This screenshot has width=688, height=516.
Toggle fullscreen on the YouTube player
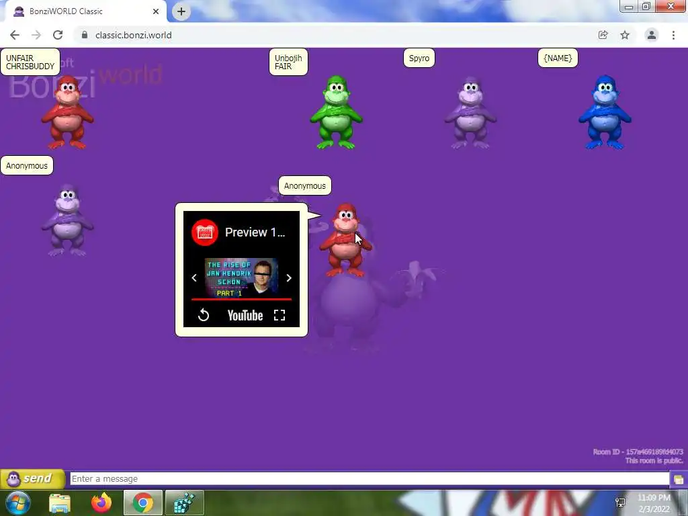coord(279,315)
